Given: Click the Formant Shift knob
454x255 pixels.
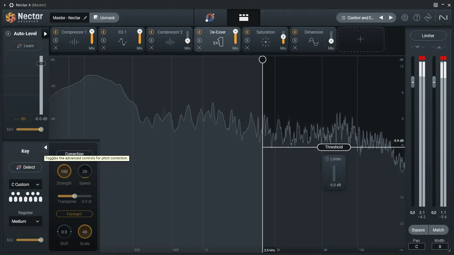Looking at the screenshot, I should click(x=64, y=232).
